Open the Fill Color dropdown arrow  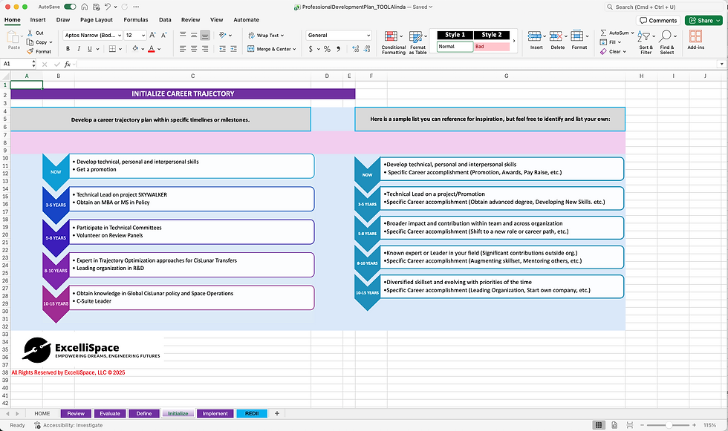tap(142, 48)
